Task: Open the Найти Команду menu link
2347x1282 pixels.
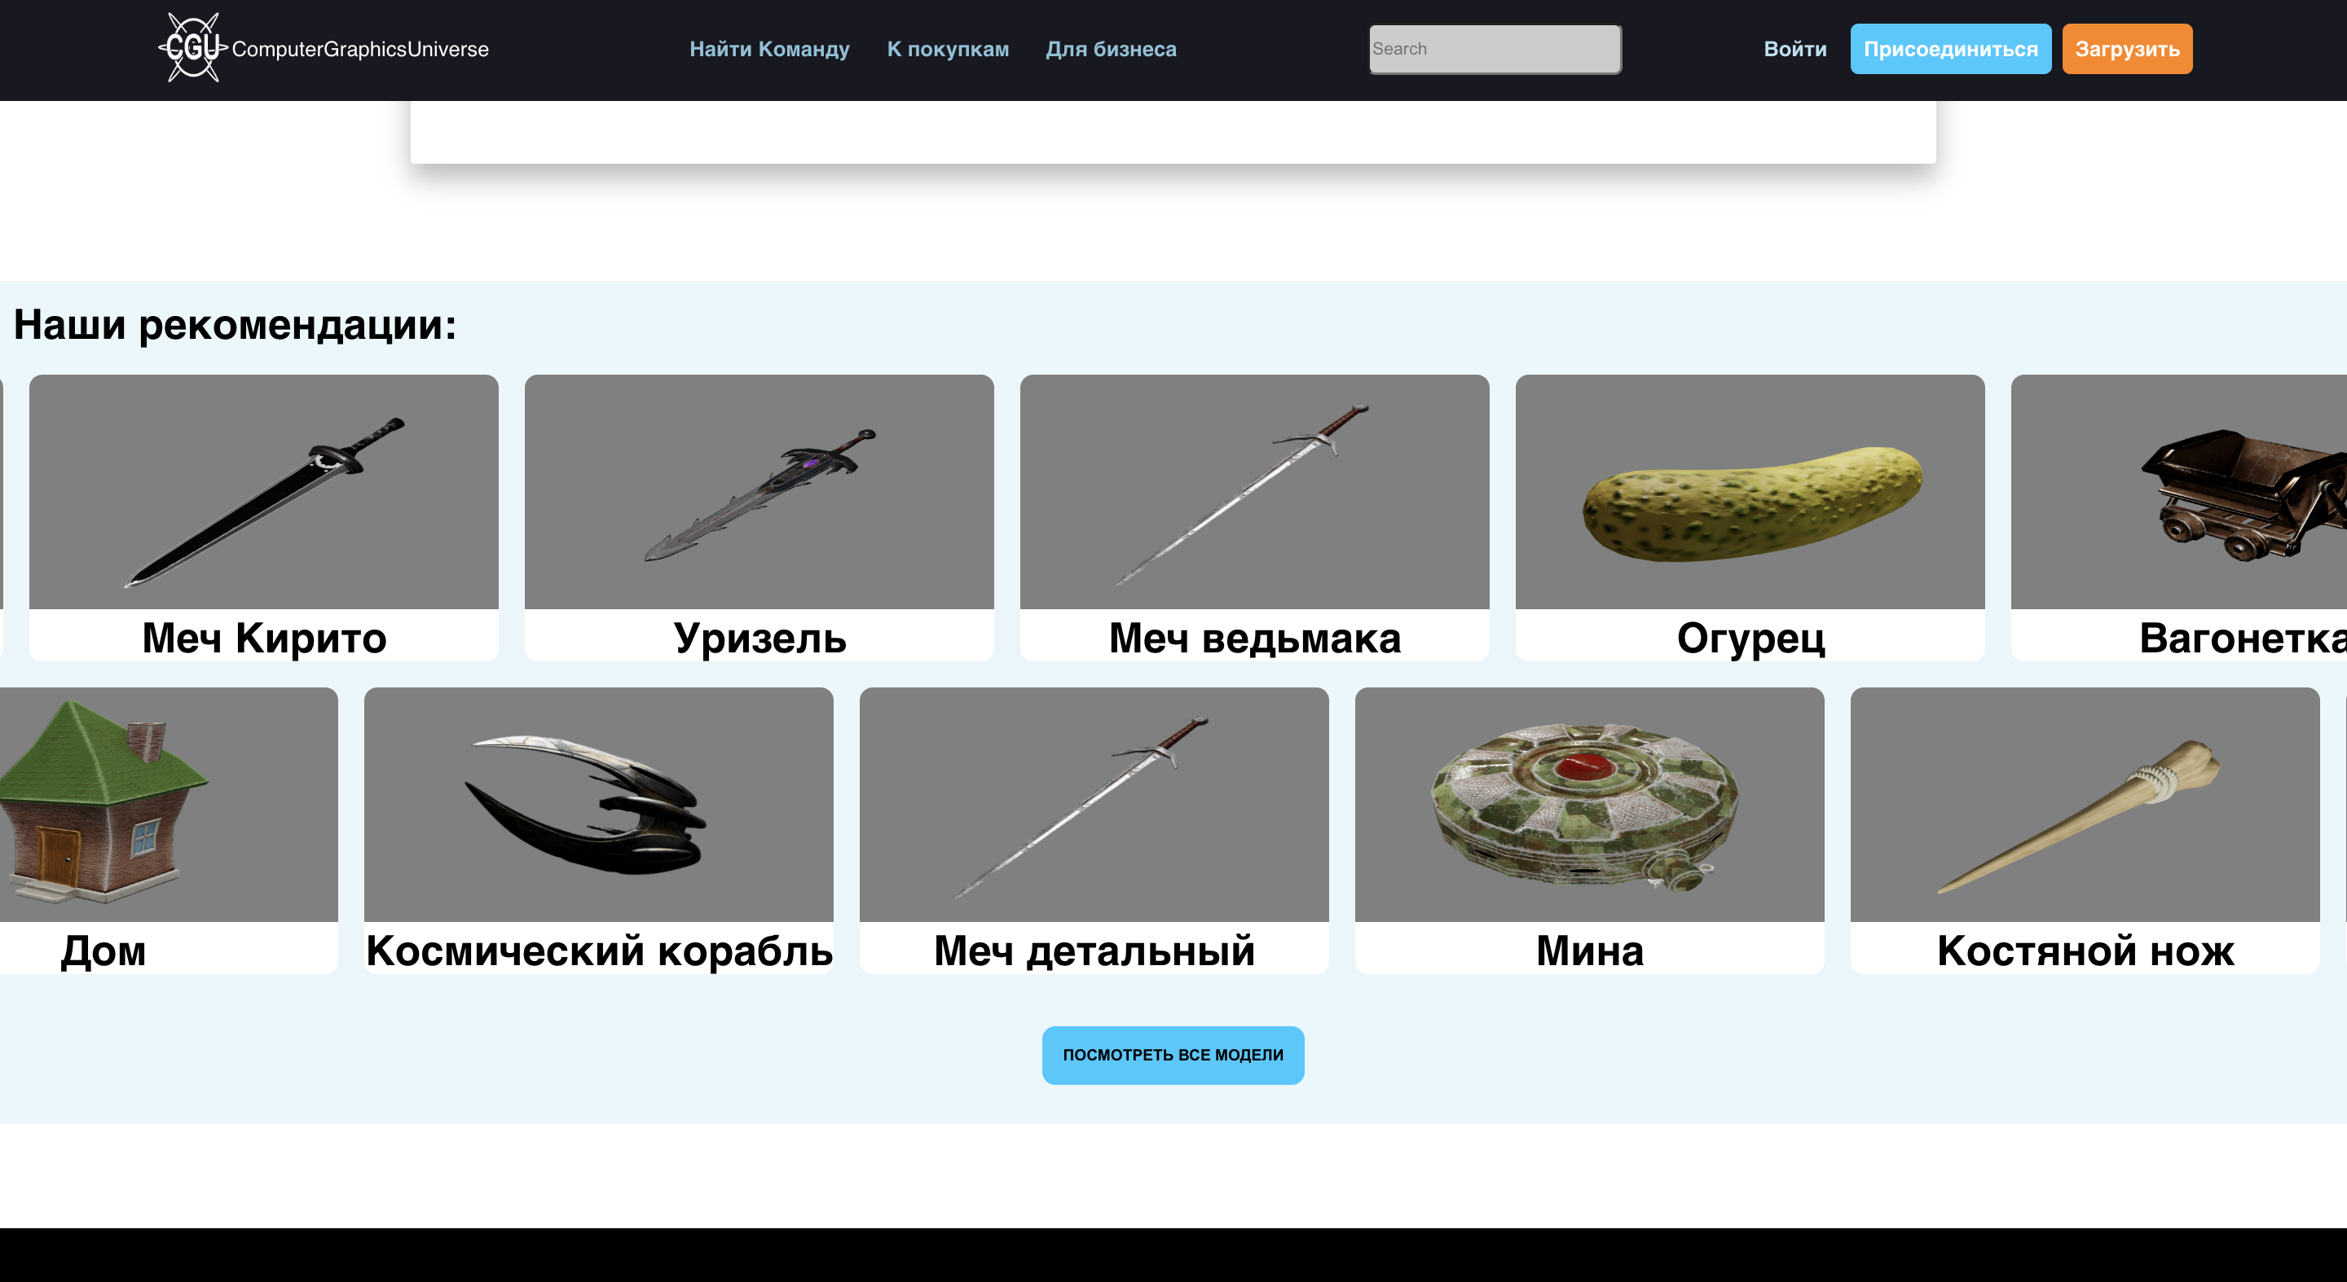Action: click(x=769, y=49)
